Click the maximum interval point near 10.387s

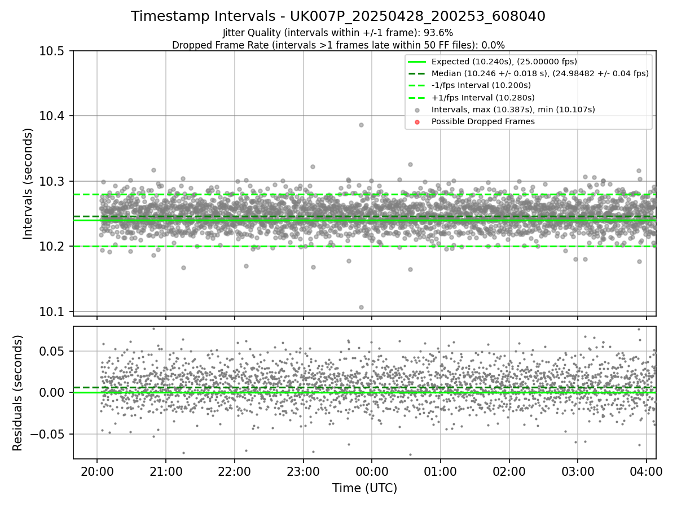[361, 125]
